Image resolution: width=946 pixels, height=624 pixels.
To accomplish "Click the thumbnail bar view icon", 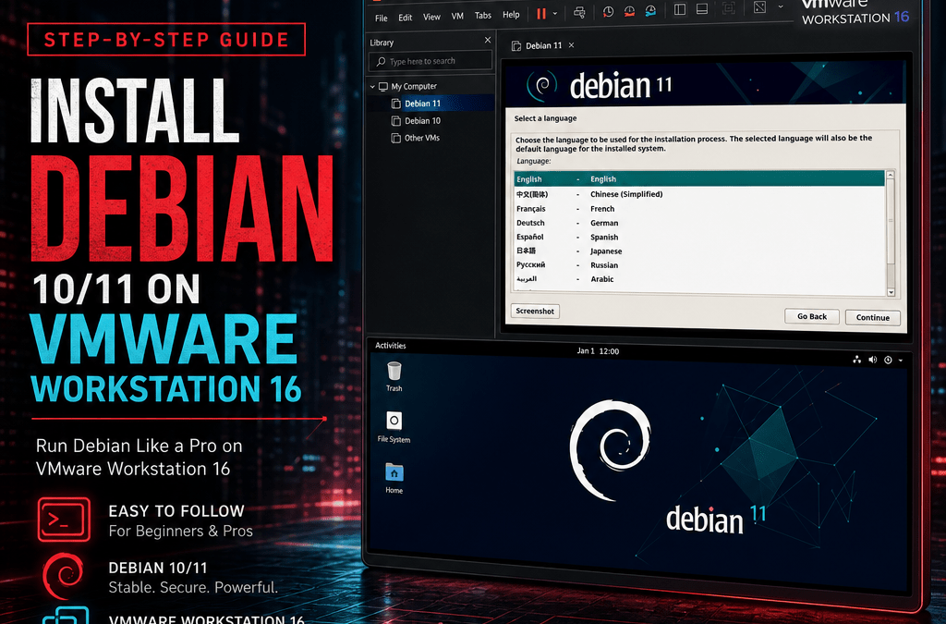I will 702,9.
